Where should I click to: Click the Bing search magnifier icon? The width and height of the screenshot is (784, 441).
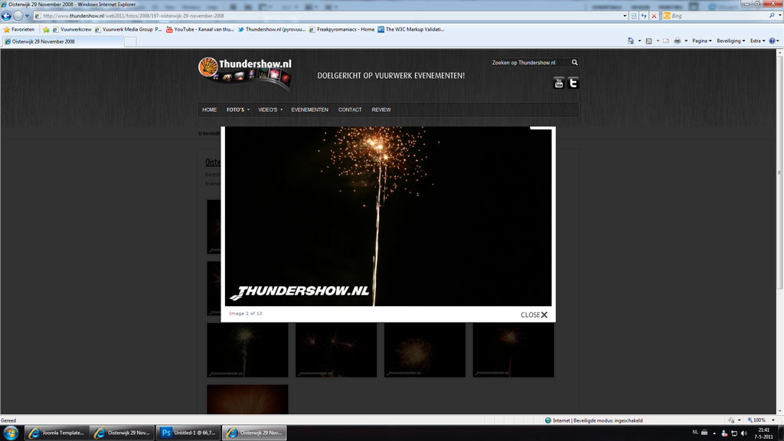pyautogui.click(x=772, y=16)
